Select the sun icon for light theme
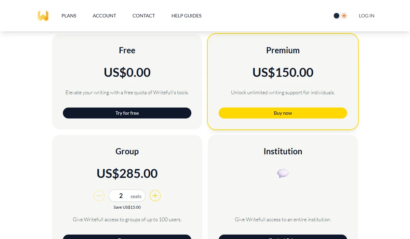 (x=344, y=15)
